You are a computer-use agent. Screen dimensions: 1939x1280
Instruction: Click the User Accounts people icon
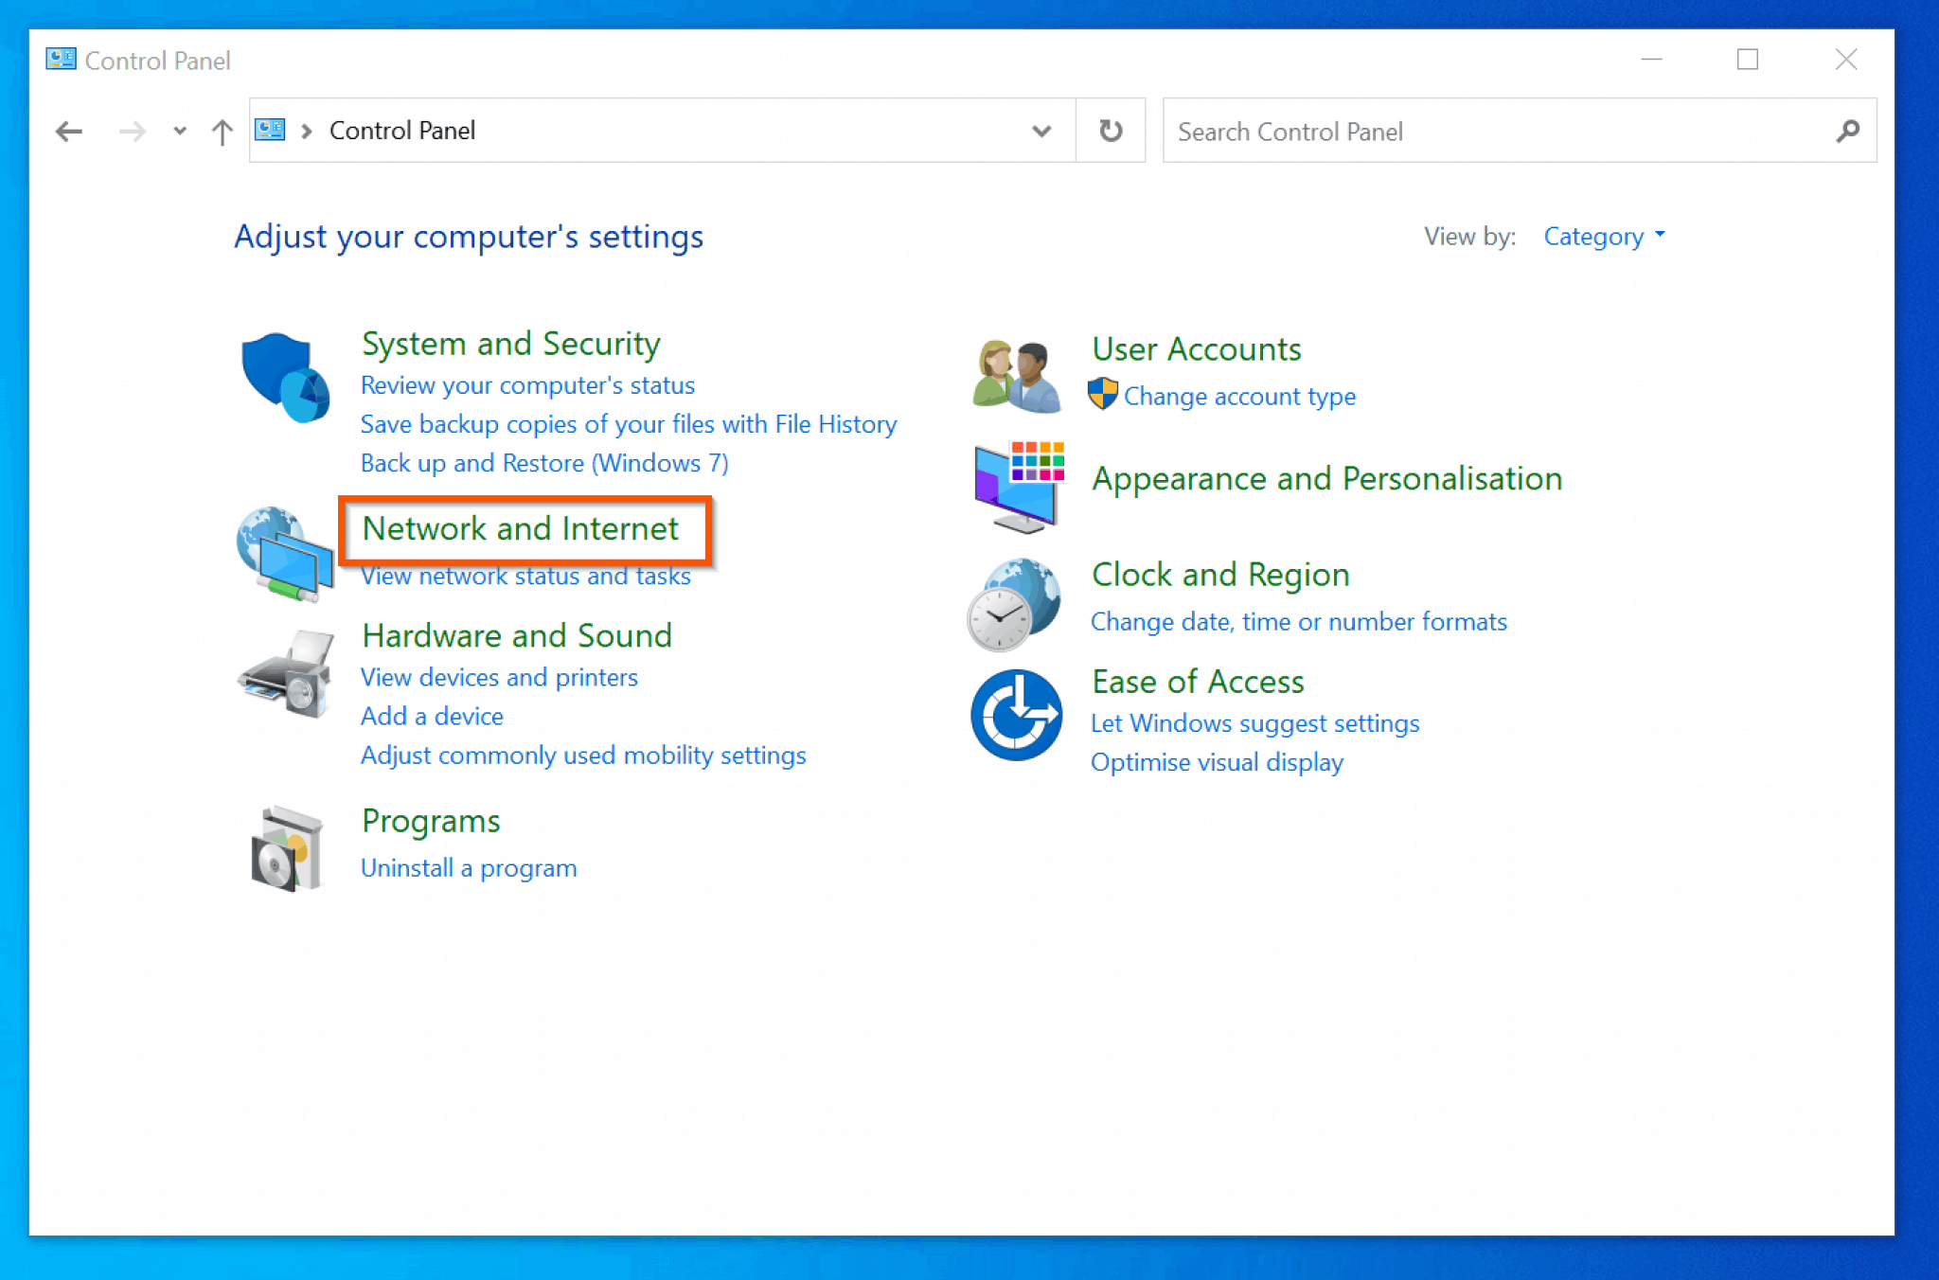(1015, 373)
